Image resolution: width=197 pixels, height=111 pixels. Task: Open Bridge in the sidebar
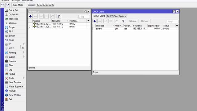click(12, 27)
